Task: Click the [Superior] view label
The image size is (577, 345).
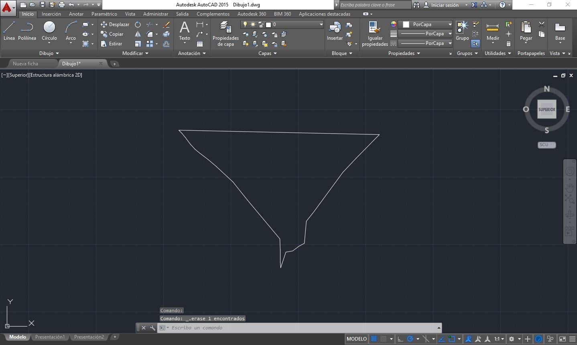Action: pos(18,75)
